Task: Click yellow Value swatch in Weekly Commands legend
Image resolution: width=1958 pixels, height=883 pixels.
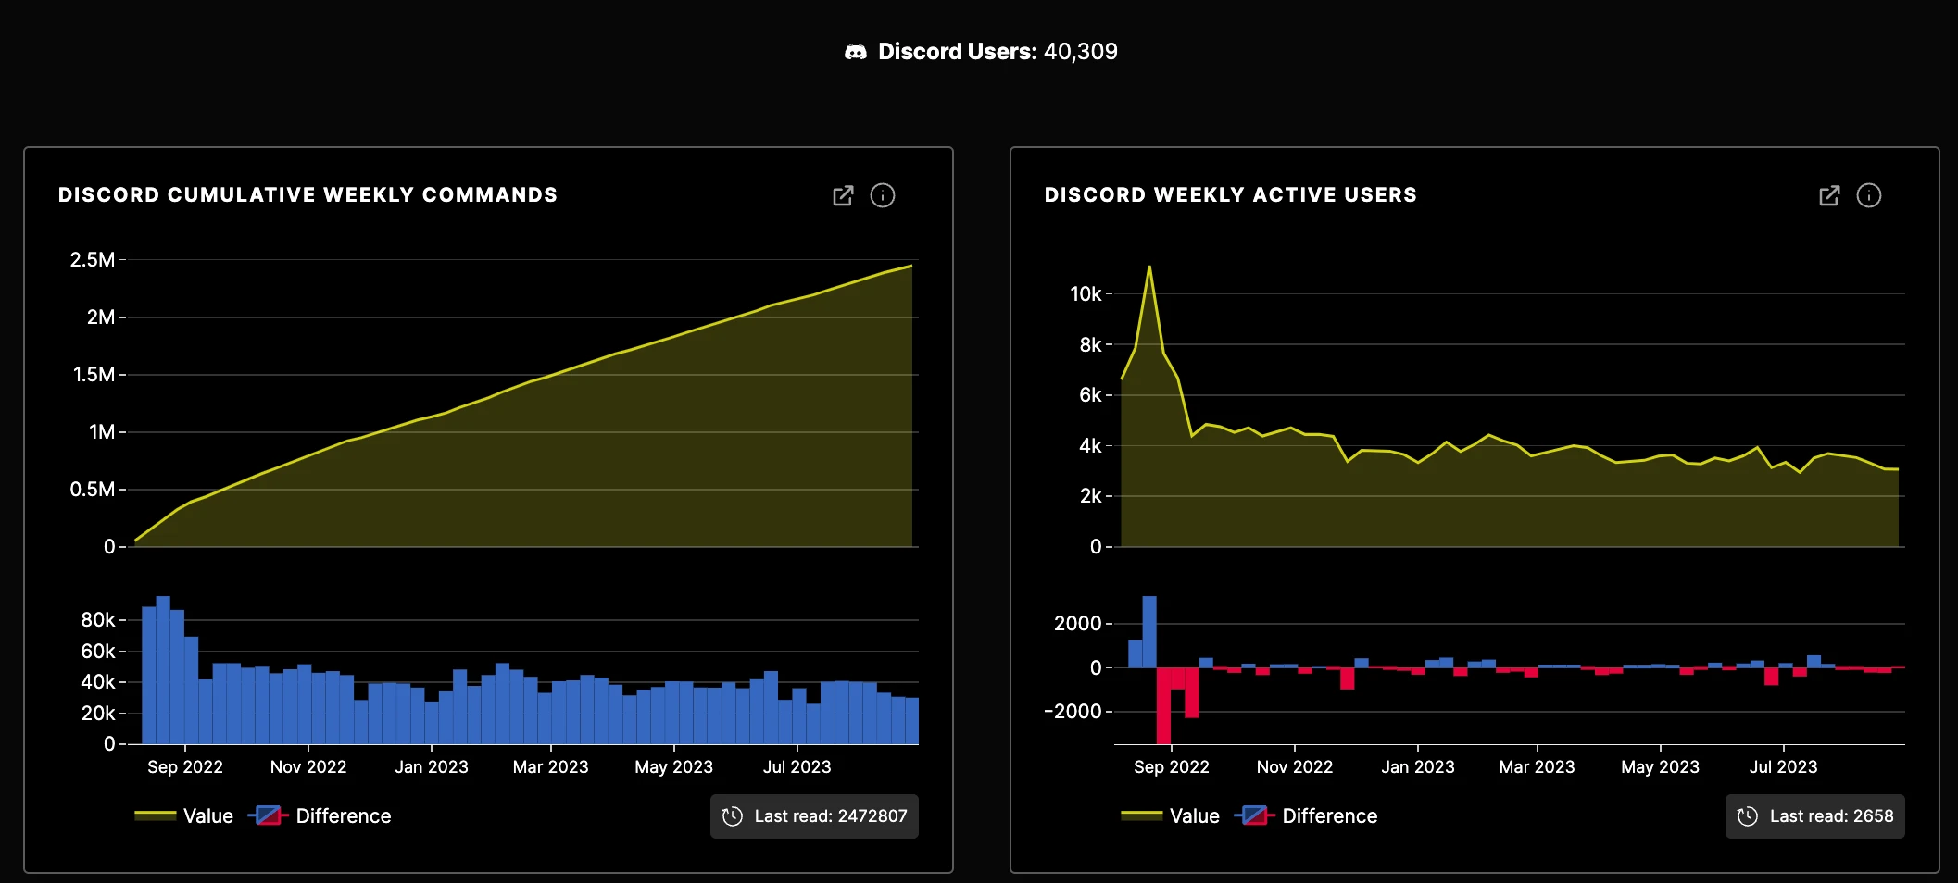Action: pyautogui.click(x=156, y=815)
